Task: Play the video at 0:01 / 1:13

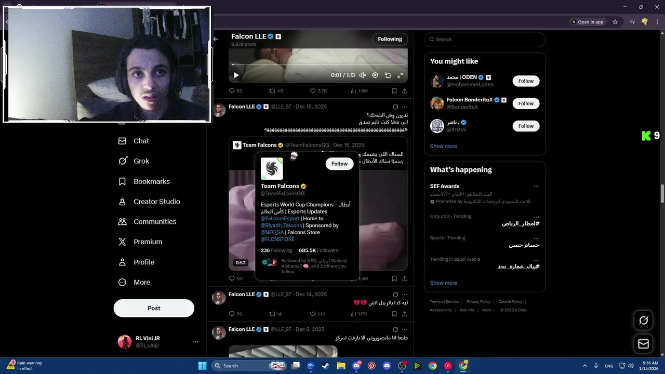Action: (x=236, y=75)
